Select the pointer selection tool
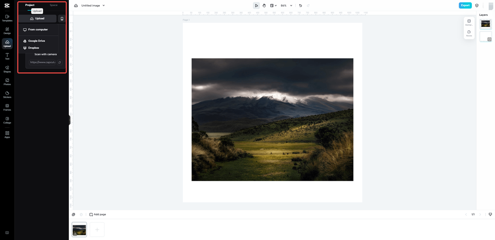Image resolution: width=495 pixels, height=240 pixels. tap(256, 5)
